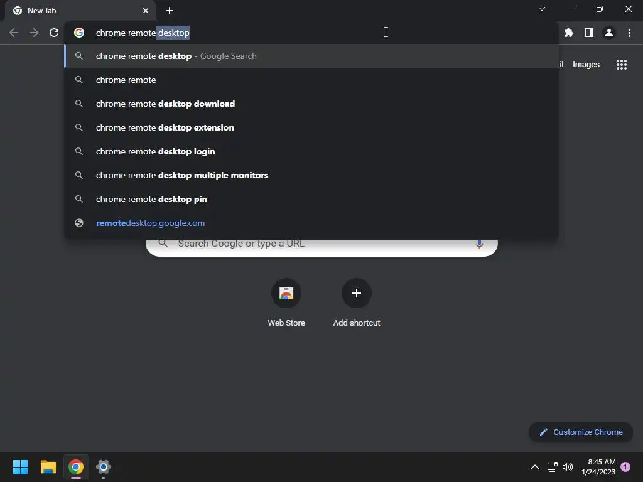This screenshot has height=482, width=643.
Task: Open the volume tray icon
Action: pyautogui.click(x=568, y=467)
